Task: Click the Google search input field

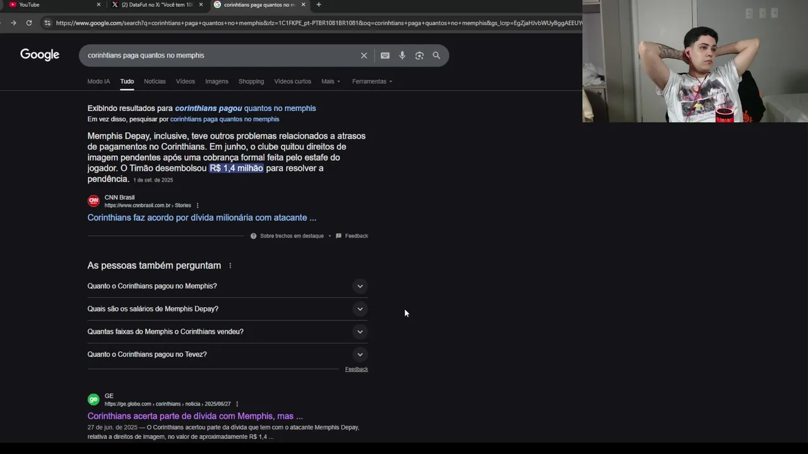Action: tap(221, 55)
